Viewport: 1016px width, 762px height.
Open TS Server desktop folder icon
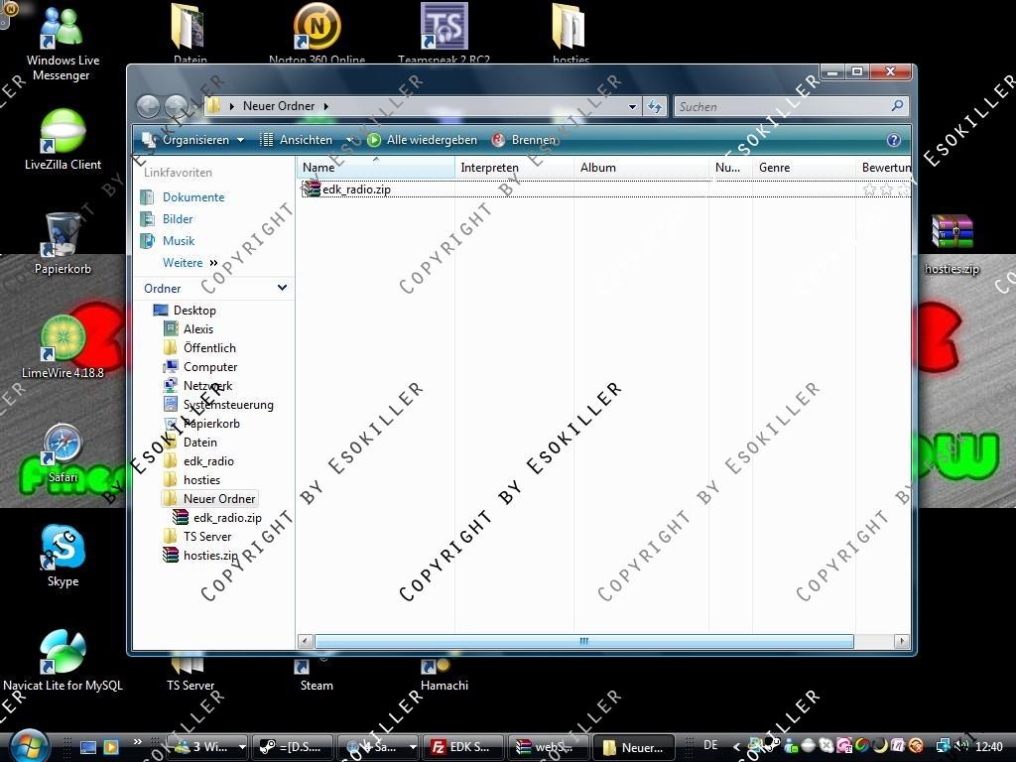[x=190, y=674]
